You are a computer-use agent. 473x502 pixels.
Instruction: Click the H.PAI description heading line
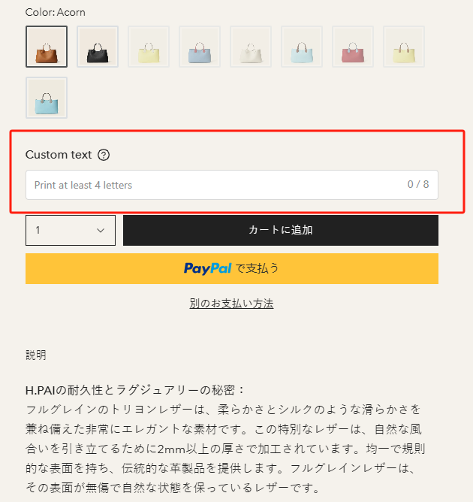(136, 391)
